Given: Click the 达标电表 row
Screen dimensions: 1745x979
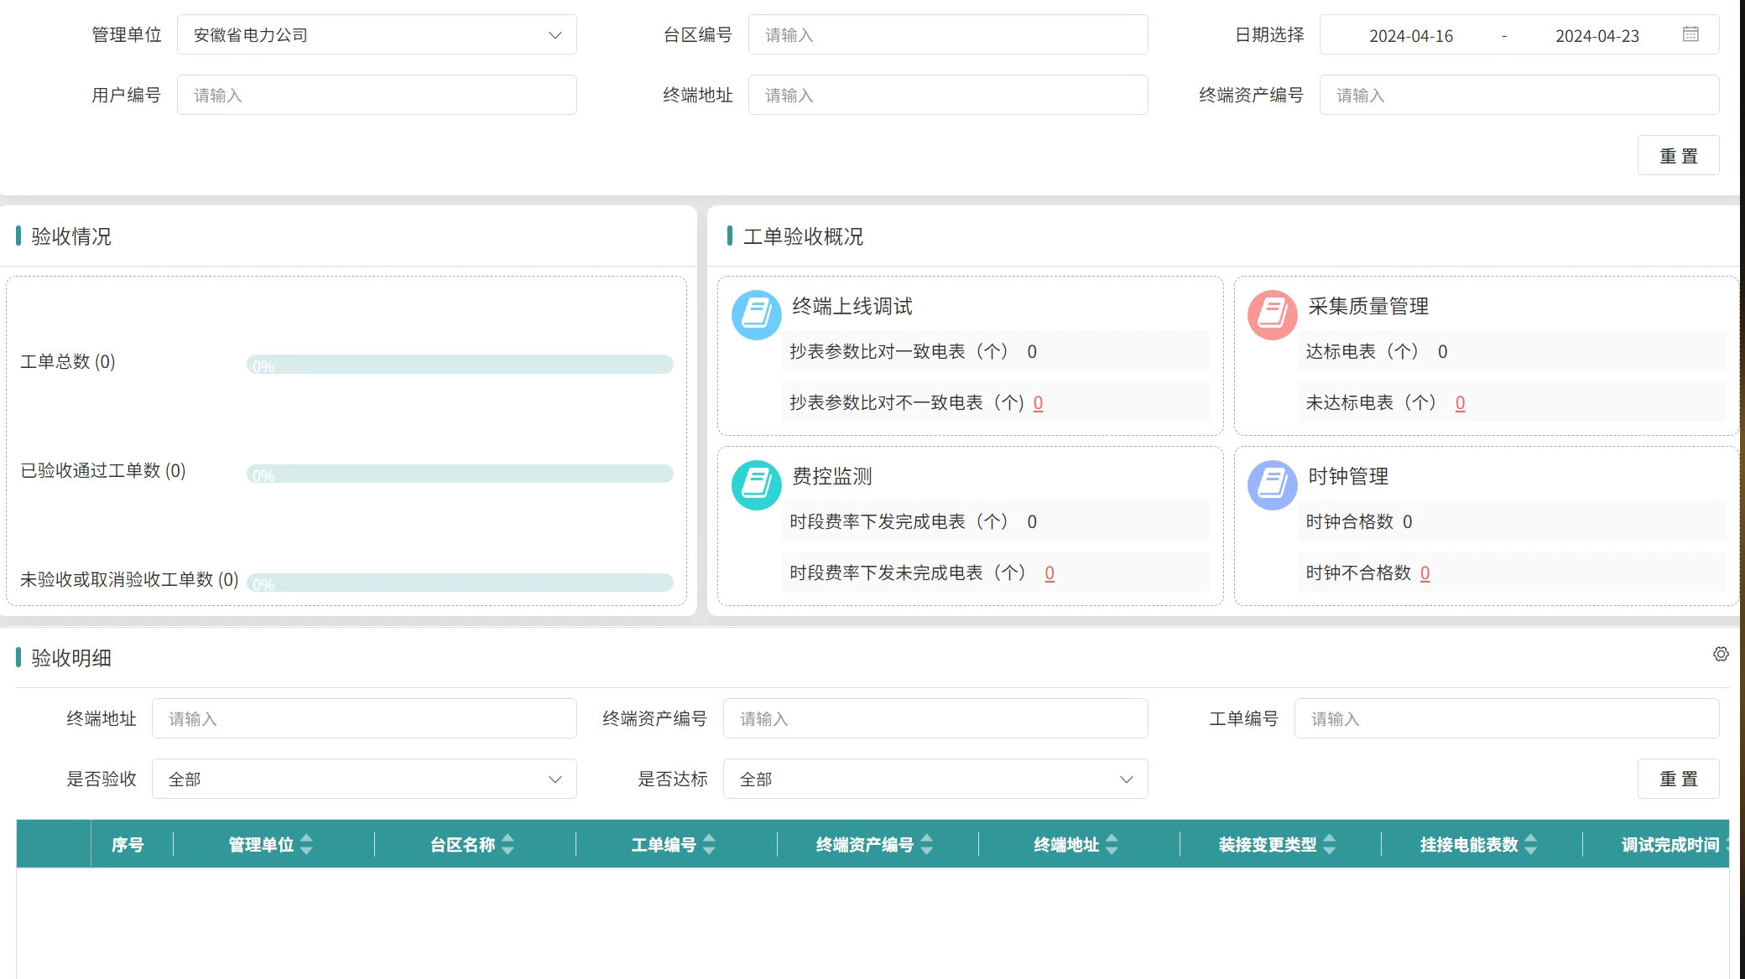Looking at the screenshot, I should [1512, 351].
